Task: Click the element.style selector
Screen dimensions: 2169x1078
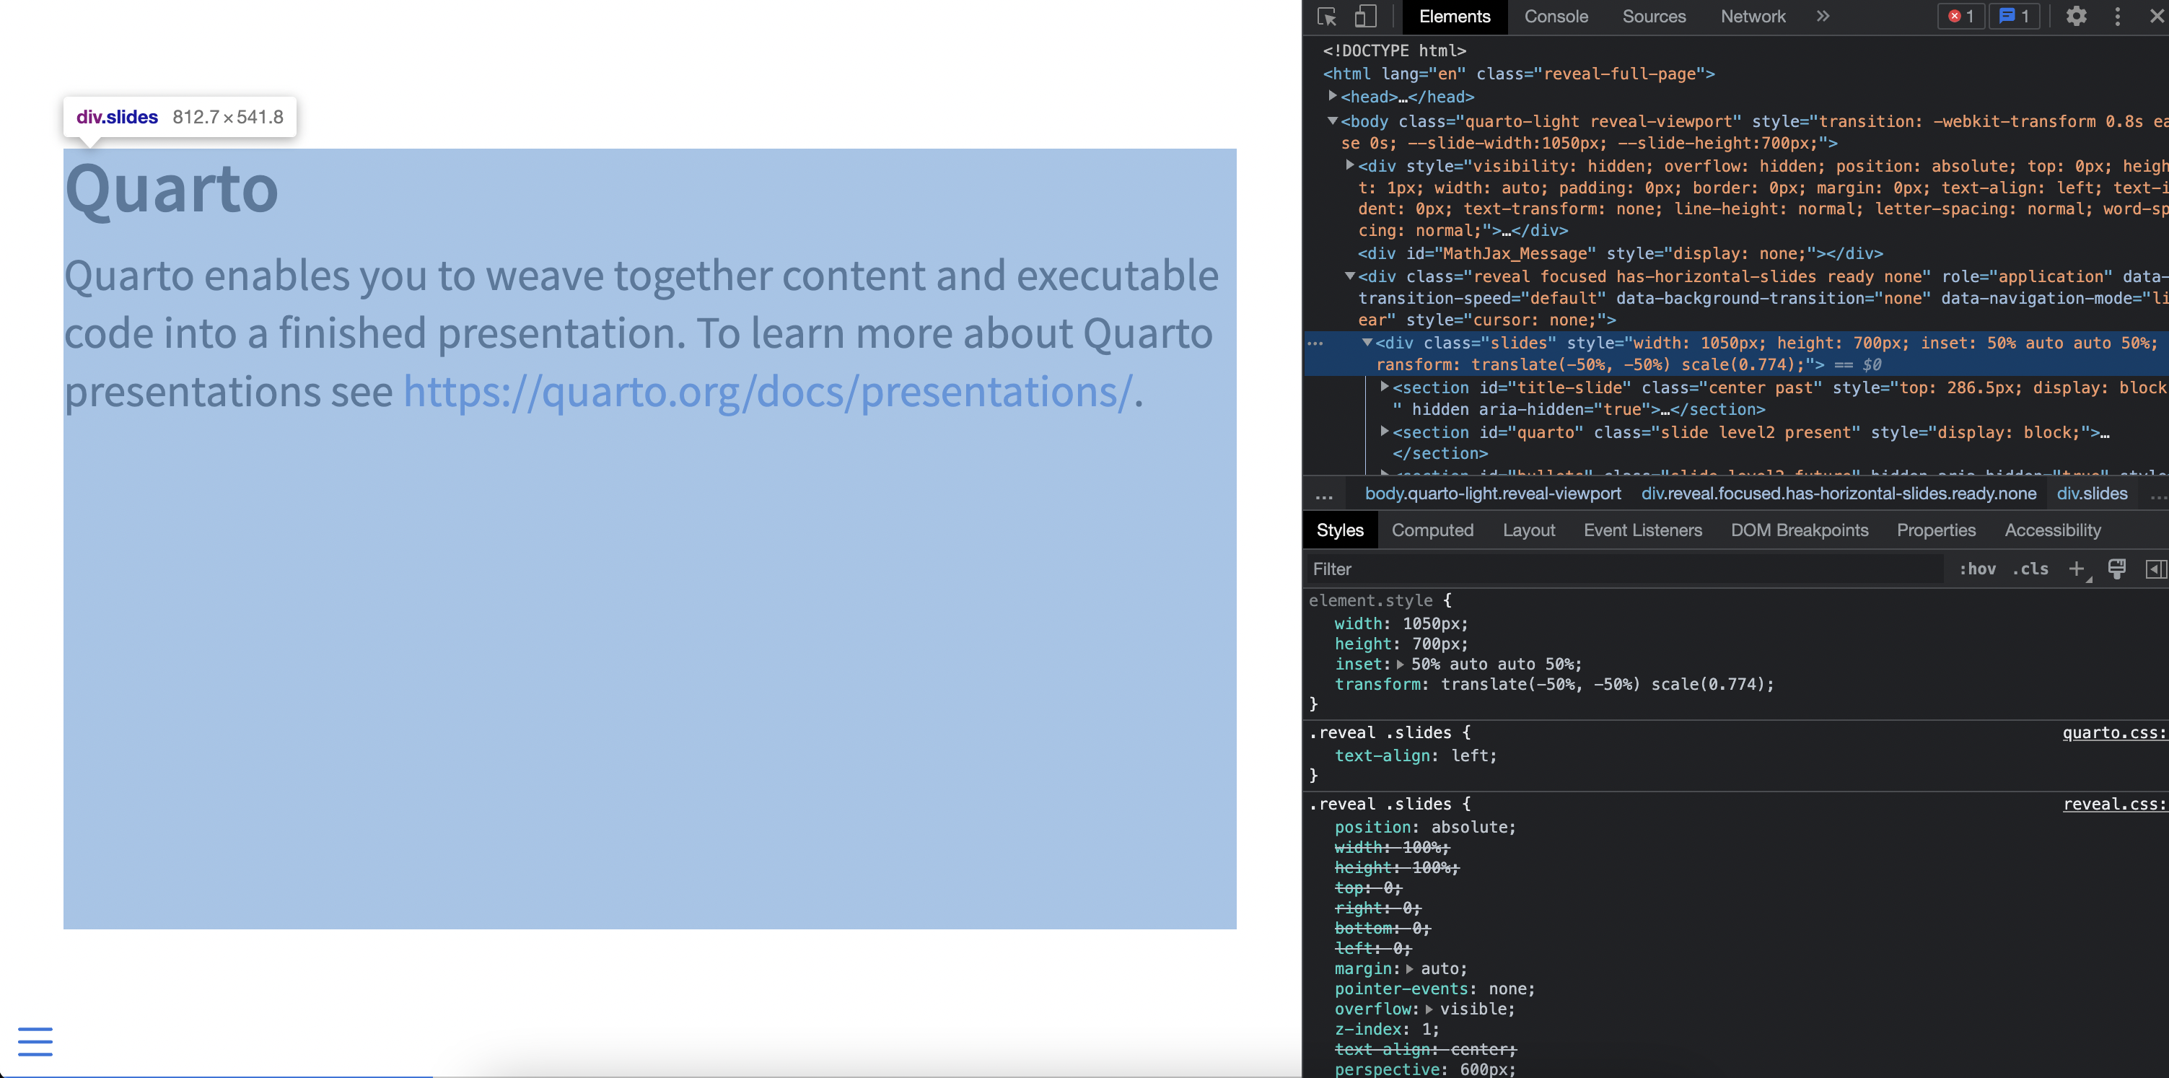Action: pyautogui.click(x=1370, y=600)
